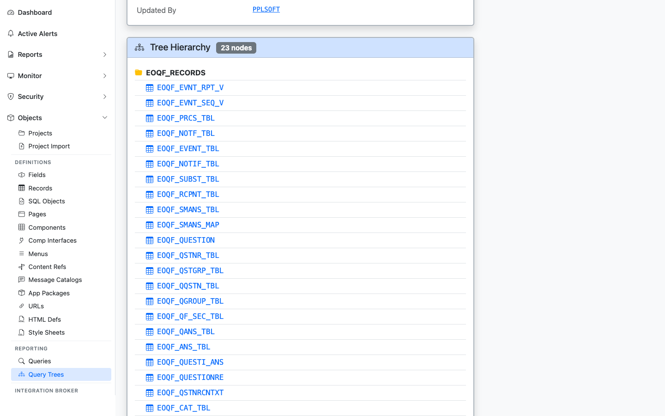Click the Fields icon in sidebar
665x416 pixels.
22,175
